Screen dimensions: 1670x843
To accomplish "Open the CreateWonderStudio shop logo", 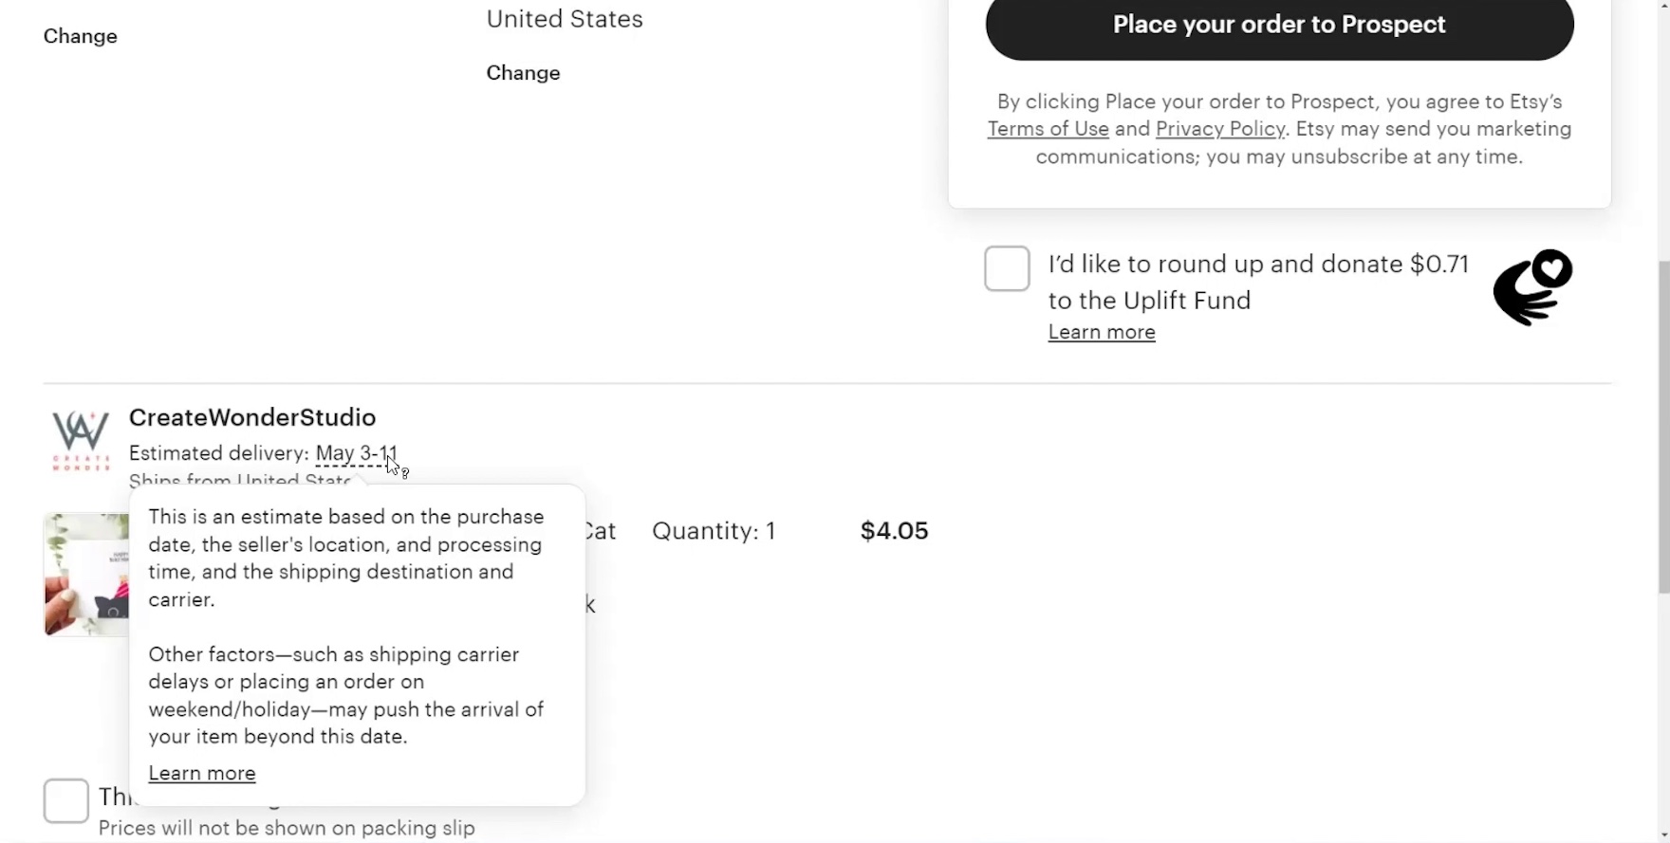I will coord(81,440).
